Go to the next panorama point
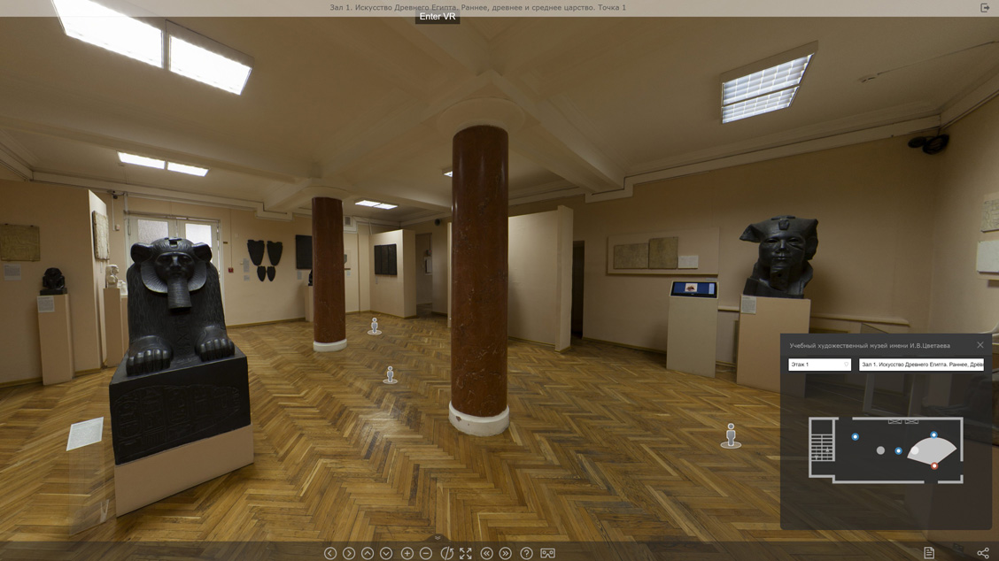 (x=505, y=553)
